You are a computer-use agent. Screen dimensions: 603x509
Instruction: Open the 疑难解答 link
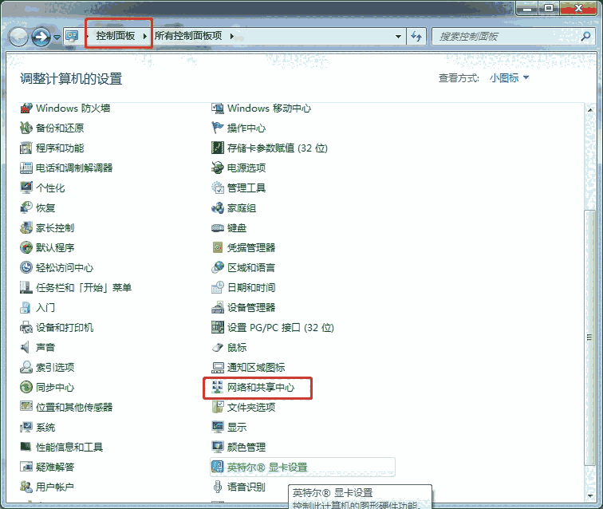point(55,467)
